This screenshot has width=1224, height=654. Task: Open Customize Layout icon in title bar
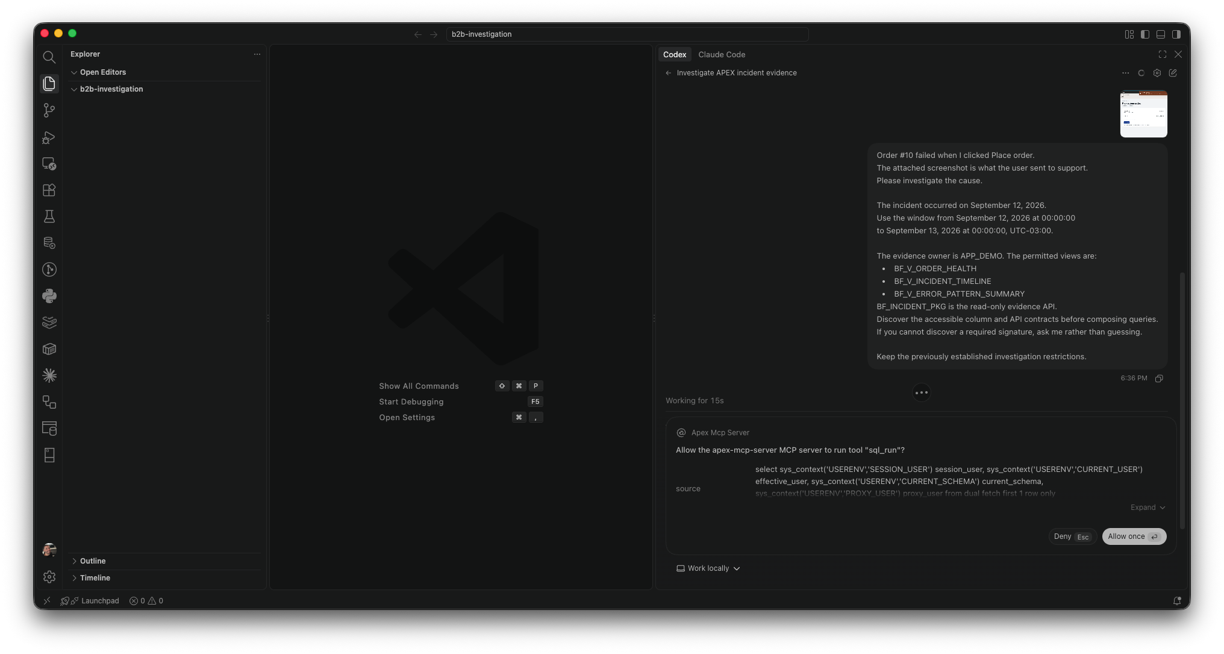click(x=1129, y=34)
